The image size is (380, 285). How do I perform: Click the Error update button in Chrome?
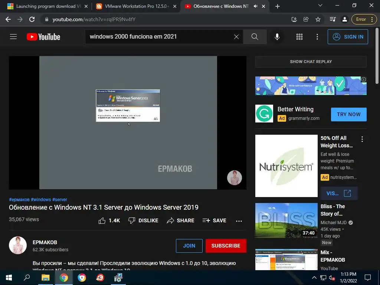point(361,19)
